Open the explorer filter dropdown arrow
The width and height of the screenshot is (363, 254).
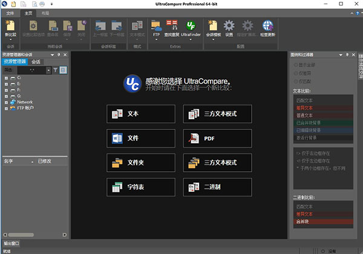[x=48, y=70]
